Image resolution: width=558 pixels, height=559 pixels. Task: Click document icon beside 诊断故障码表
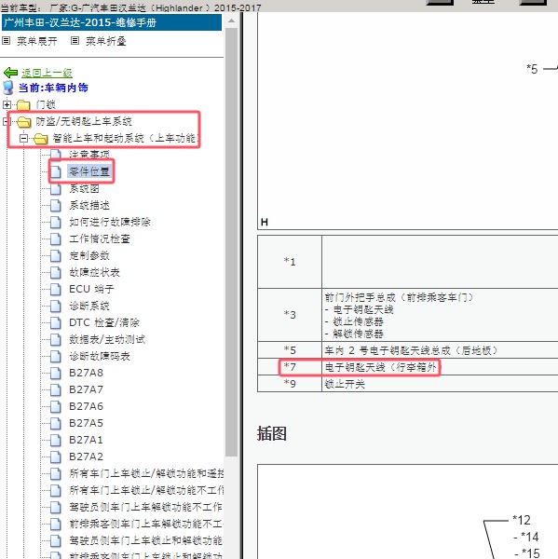click(x=56, y=356)
